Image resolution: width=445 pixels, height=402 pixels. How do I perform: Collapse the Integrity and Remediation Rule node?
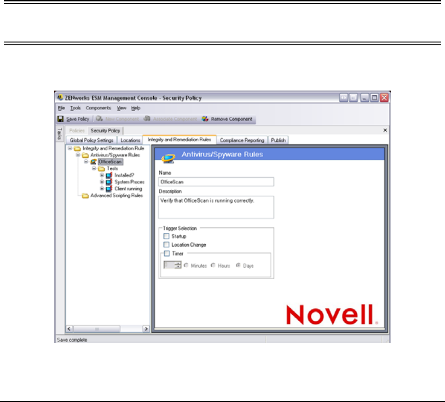pyautogui.click(x=70, y=148)
